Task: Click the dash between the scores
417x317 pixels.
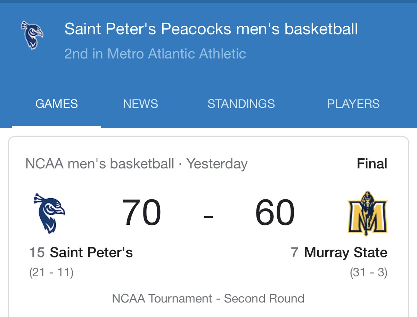Action: (x=208, y=216)
